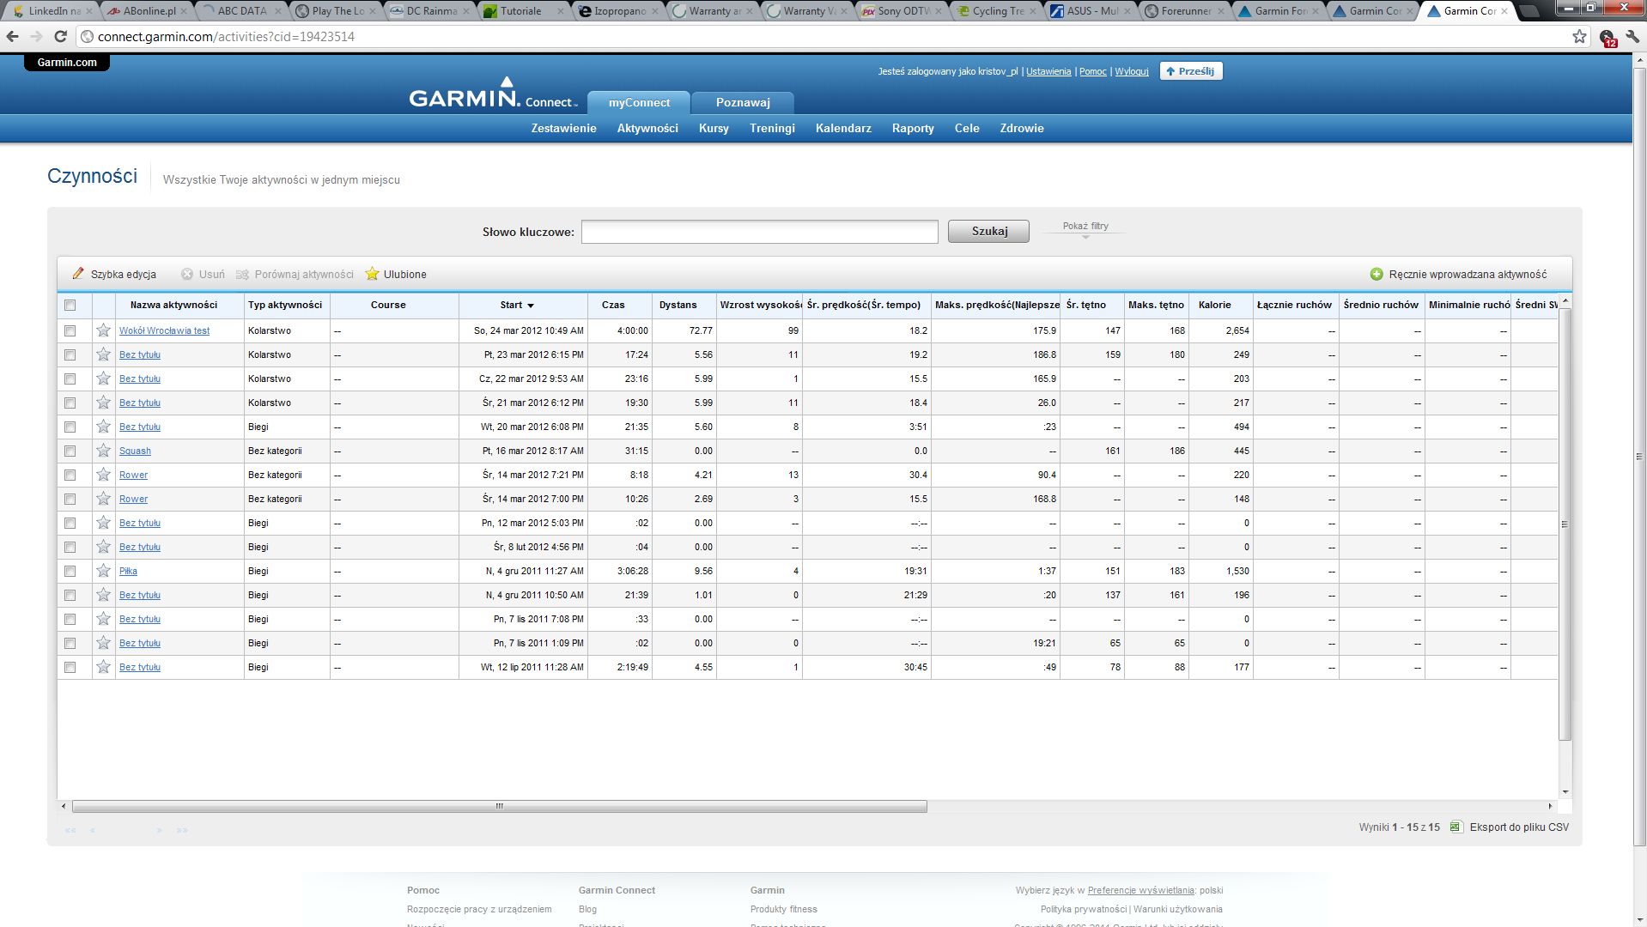The width and height of the screenshot is (1647, 927).
Task: Open the Treningi menu
Action: click(x=772, y=128)
